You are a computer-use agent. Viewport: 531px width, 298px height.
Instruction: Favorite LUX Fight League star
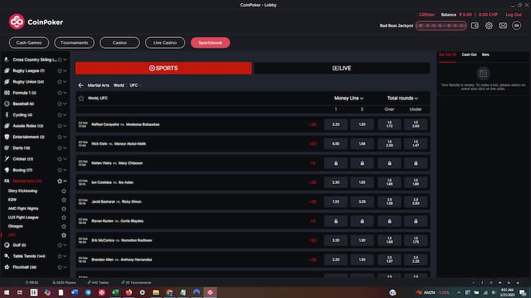click(x=64, y=217)
